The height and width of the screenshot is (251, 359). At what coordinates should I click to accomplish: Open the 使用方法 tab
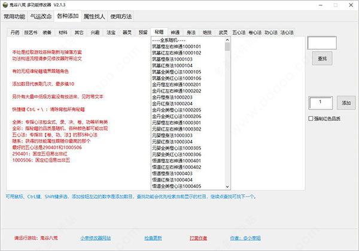121,17
